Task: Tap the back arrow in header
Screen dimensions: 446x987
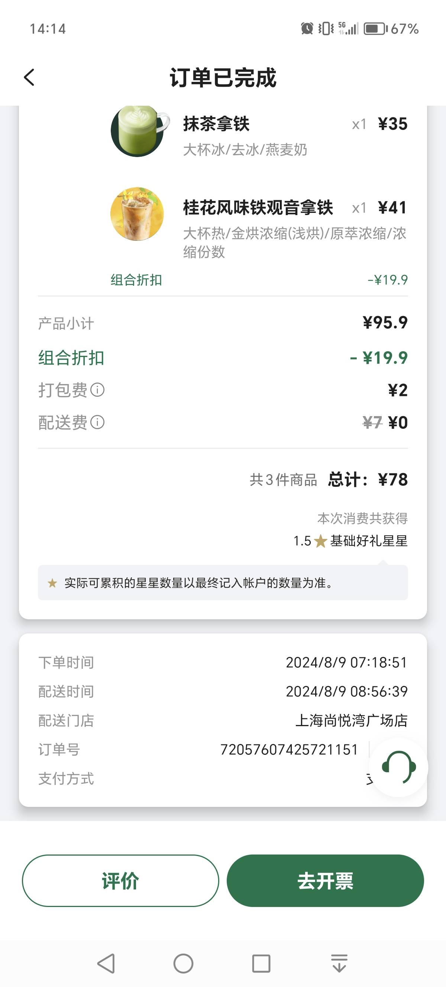Action: point(29,77)
